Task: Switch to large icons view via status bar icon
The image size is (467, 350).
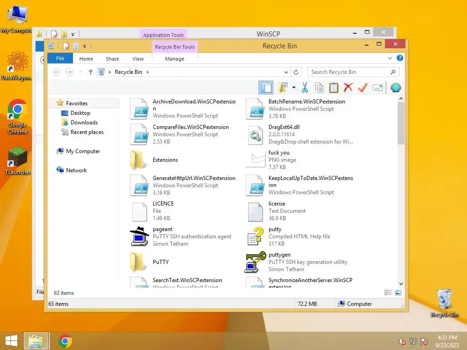Action: pyautogui.click(x=398, y=293)
